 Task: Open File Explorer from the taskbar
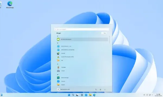(x=90, y=95)
